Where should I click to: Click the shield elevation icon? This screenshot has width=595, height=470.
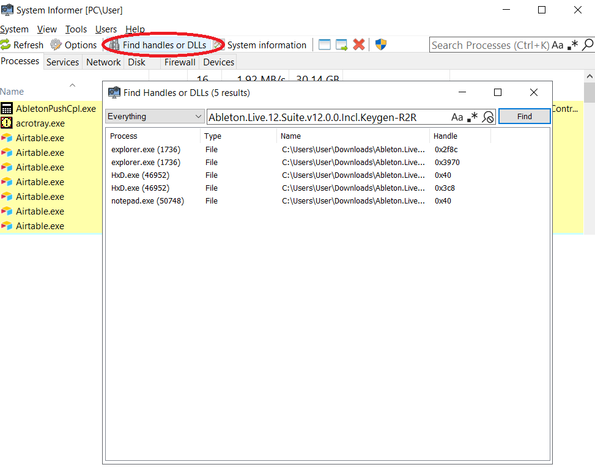(x=380, y=45)
